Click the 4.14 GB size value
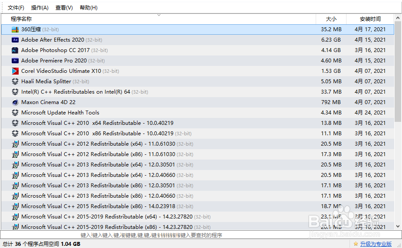 click(x=331, y=50)
